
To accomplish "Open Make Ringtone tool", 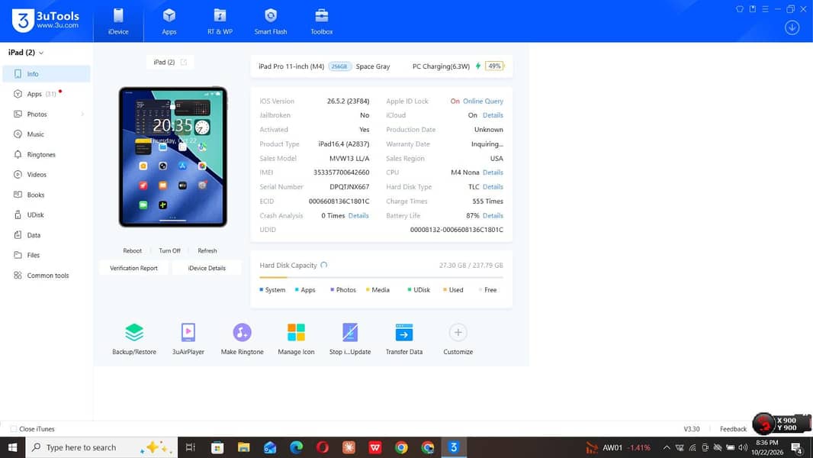I will pos(242,339).
